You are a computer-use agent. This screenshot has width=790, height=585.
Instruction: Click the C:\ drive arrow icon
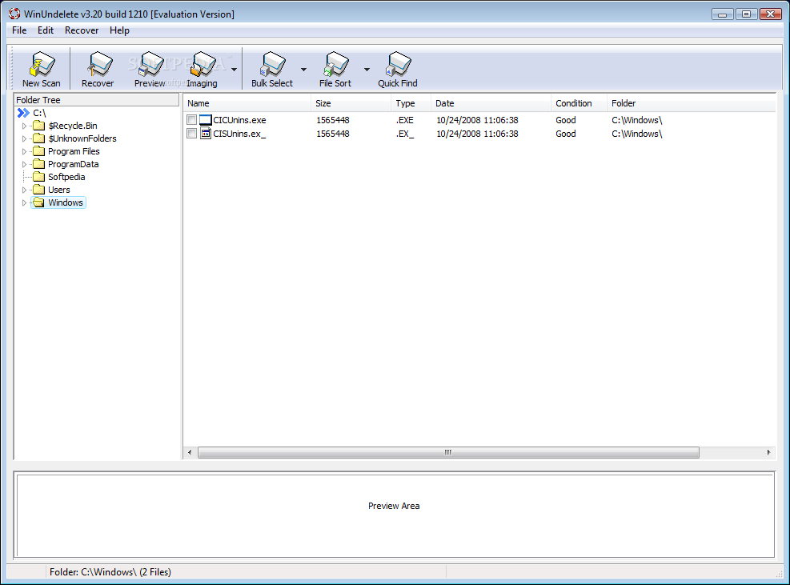(23, 113)
